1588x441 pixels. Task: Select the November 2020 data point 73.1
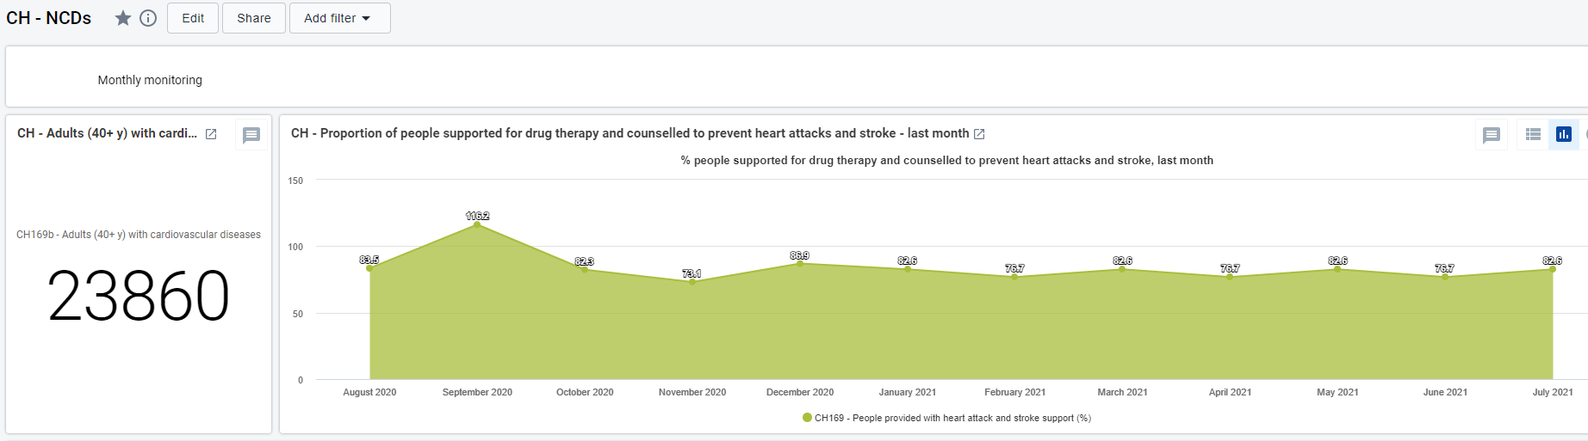click(692, 282)
